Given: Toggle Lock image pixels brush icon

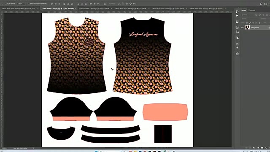Looking at the screenshot, I should pyautogui.click(x=250, y=23).
